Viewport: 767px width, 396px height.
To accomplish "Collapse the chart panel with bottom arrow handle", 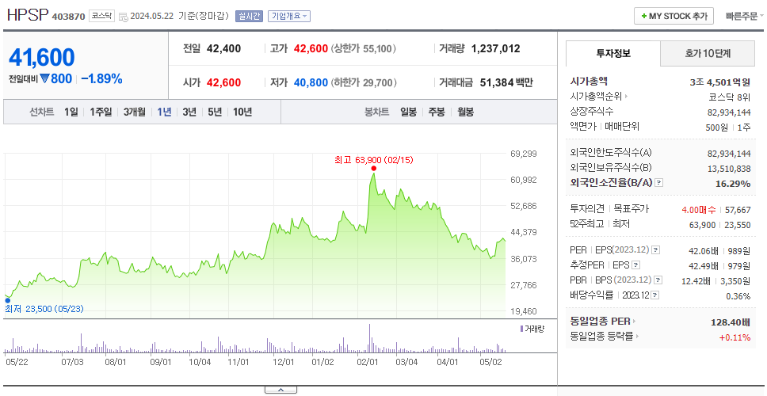I will click(280, 390).
